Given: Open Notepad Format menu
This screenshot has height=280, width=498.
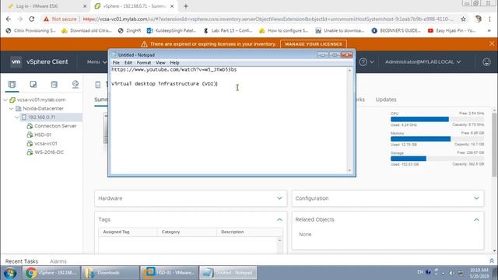Looking at the screenshot, I should click(x=144, y=63).
